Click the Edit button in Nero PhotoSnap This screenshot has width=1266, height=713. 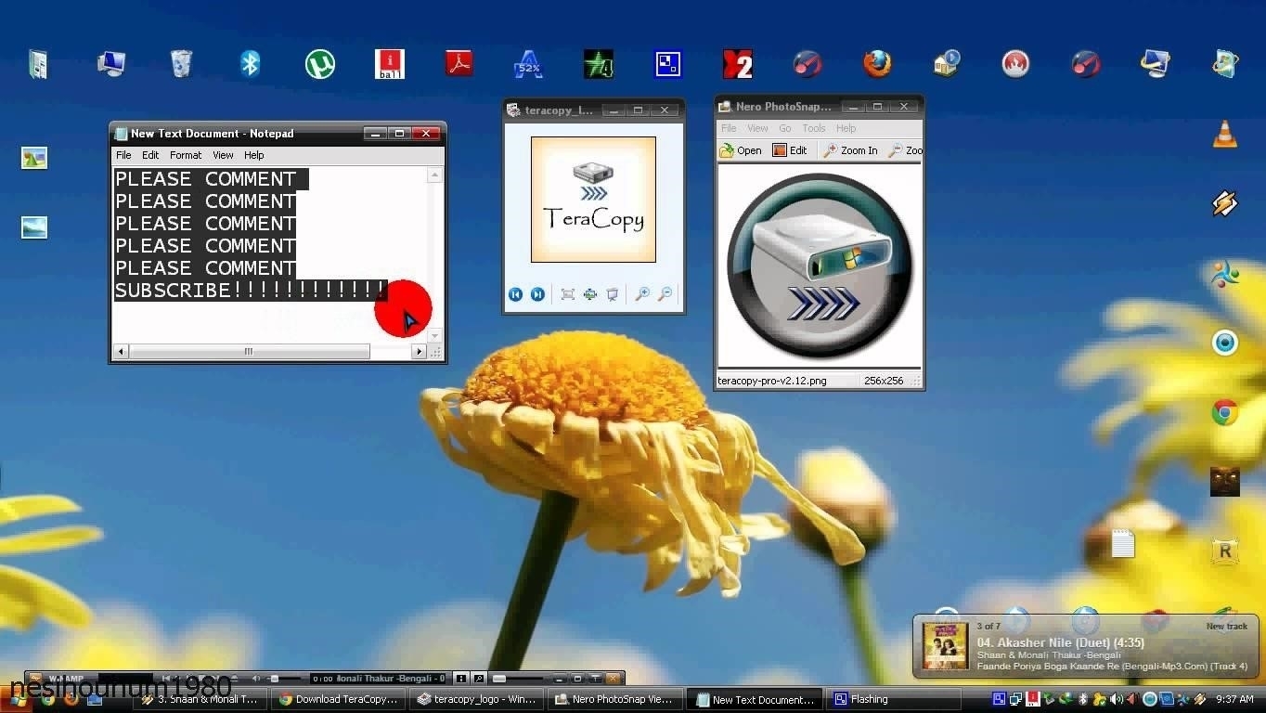(x=790, y=150)
